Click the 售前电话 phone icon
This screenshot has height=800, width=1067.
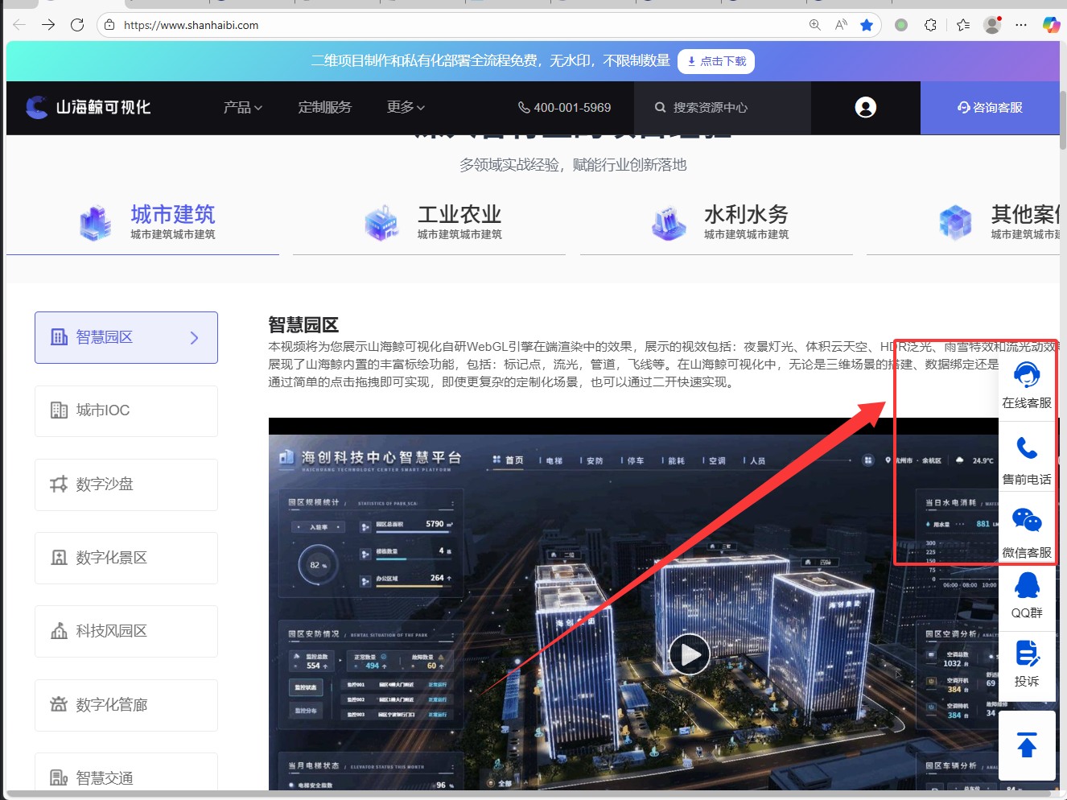1027,447
